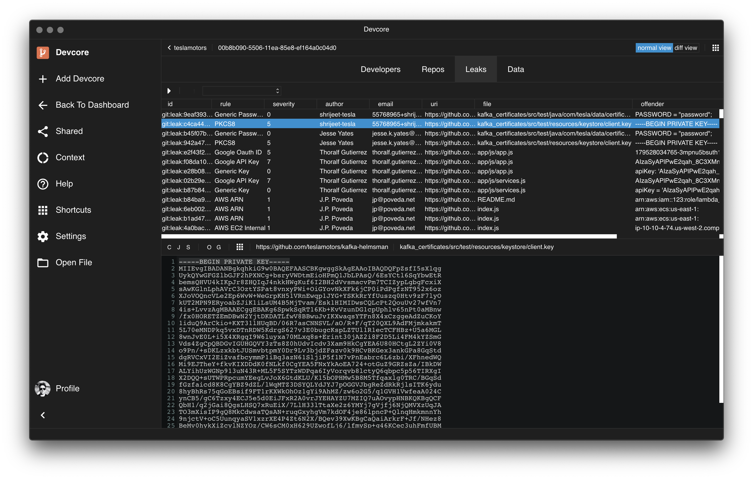Switch to diff view mode
The width and height of the screenshot is (753, 479).
coord(686,48)
